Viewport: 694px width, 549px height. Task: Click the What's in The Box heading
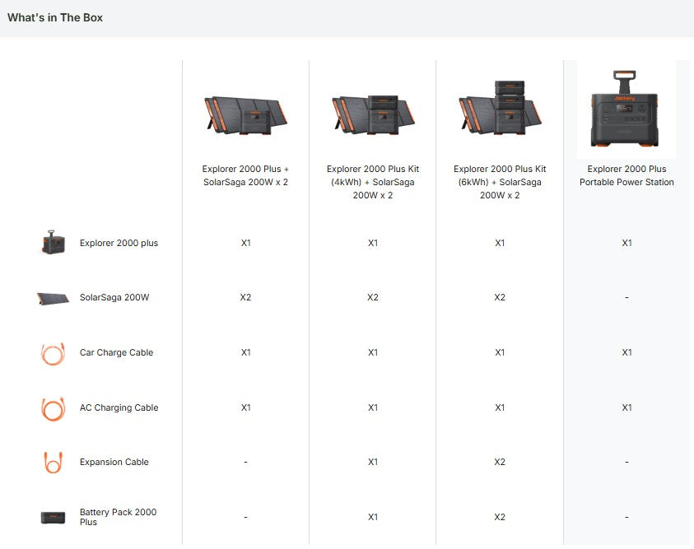pyautogui.click(x=55, y=17)
